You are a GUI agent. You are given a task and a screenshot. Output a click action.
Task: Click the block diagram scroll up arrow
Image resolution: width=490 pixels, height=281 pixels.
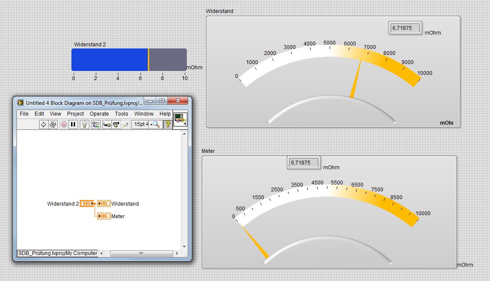[x=184, y=134]
